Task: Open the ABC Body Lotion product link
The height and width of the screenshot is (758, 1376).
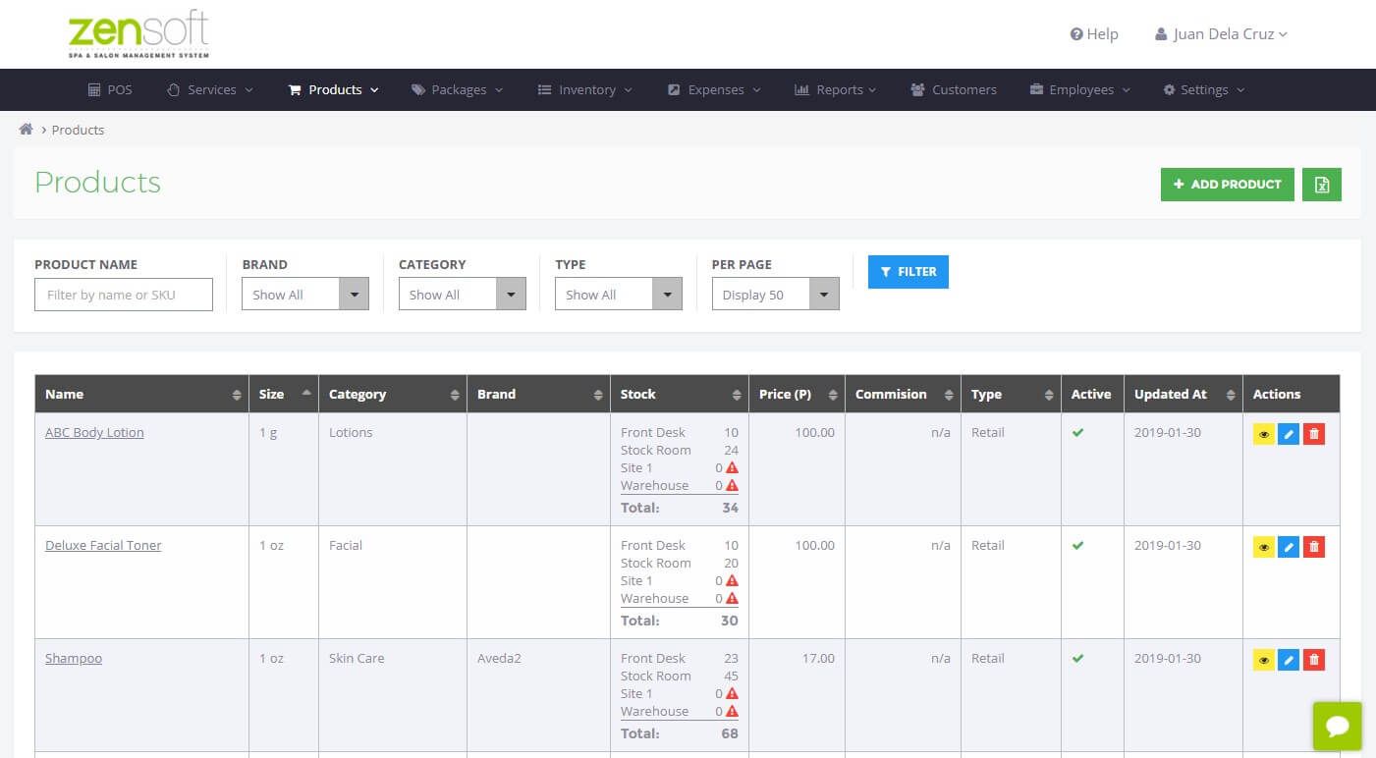Action: click(94, 432)
